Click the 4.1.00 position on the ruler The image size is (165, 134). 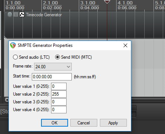click(x=125, y=3)
